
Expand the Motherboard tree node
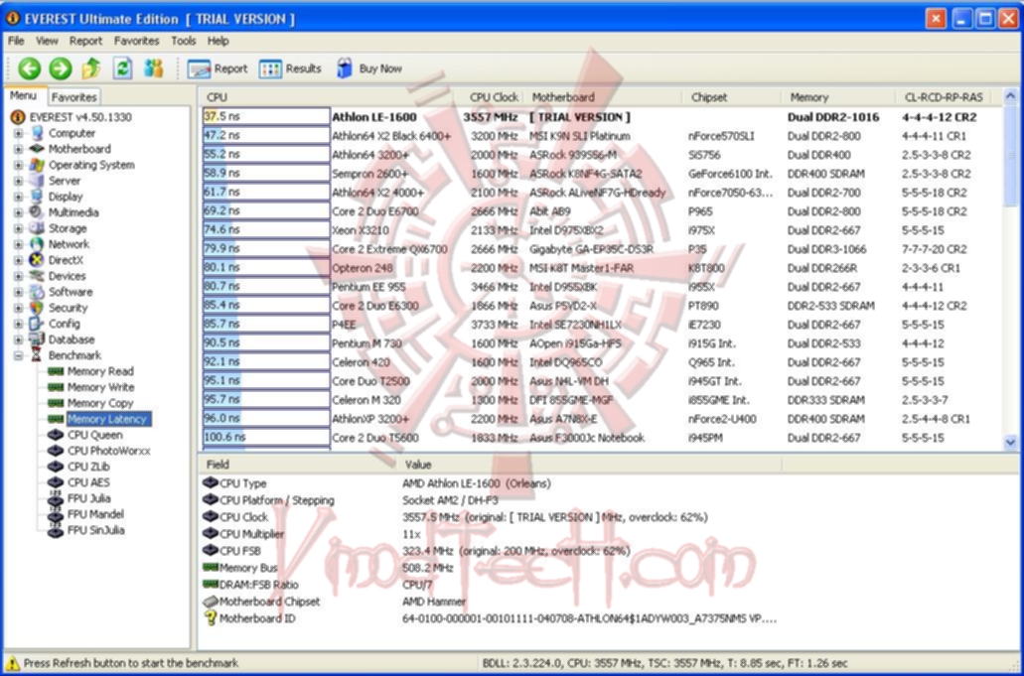point(18,149)
